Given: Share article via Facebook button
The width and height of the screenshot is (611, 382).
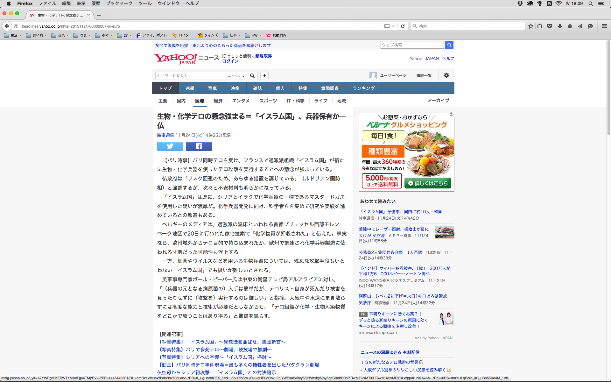Looking at the screenshot, I should [199, 146].
